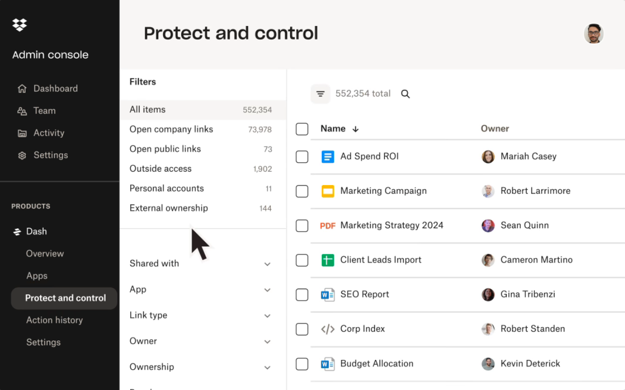Open the user profile avatar
The width and height of the screenshot is (625, 390).
[593, 34]
